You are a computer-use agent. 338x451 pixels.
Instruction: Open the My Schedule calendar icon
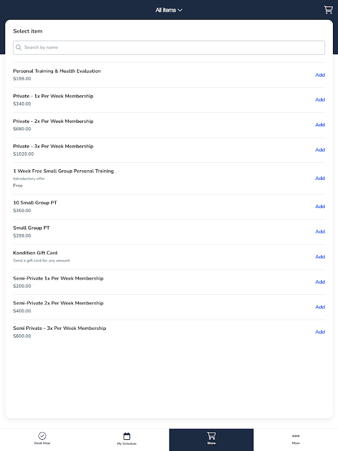127,436
